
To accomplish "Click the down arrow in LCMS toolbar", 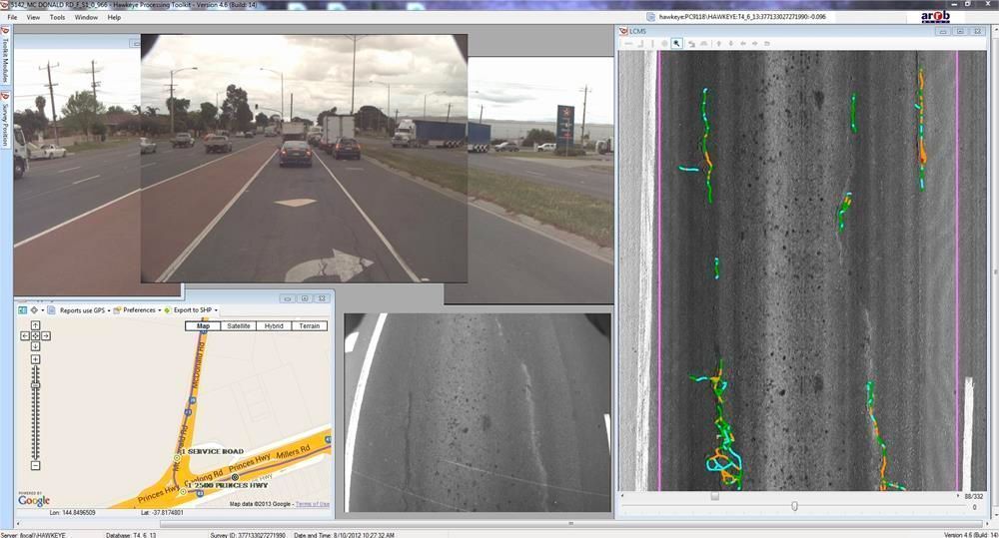I will (731, 43).
